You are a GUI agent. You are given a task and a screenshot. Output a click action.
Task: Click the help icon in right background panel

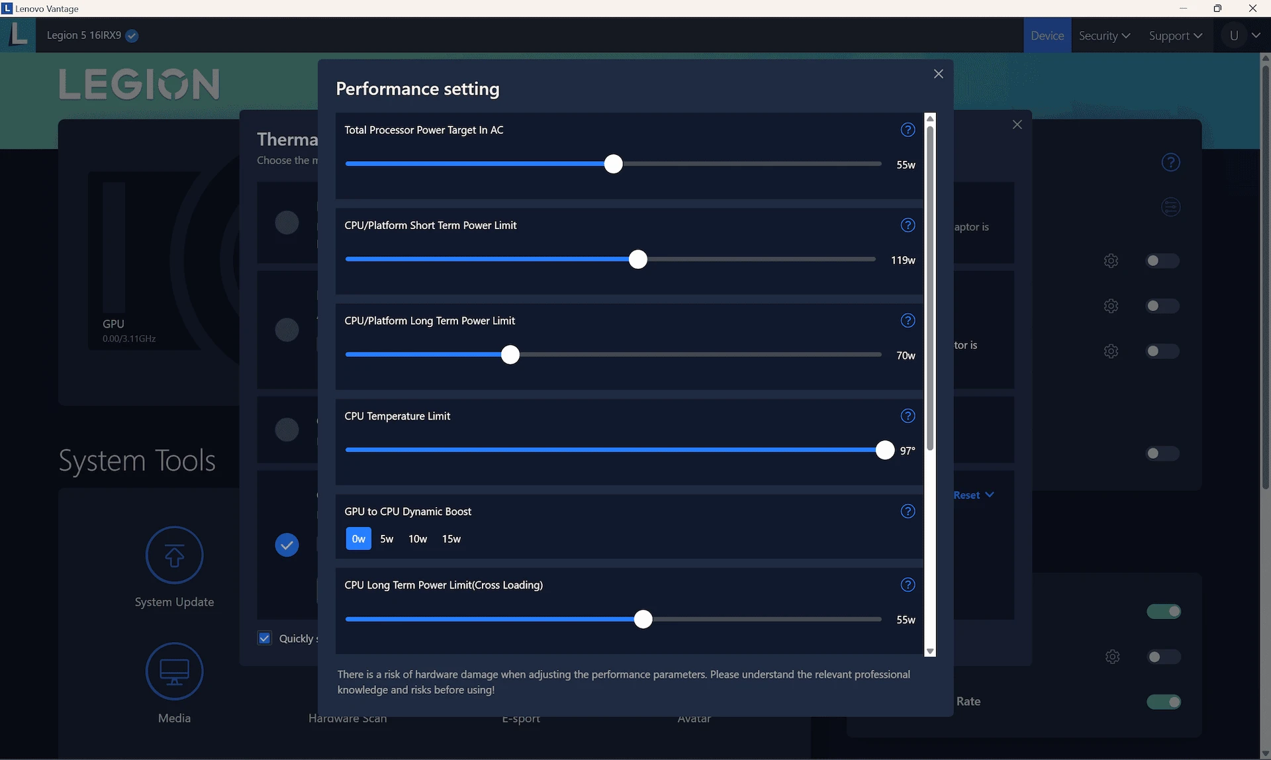tap(1170, 162)
